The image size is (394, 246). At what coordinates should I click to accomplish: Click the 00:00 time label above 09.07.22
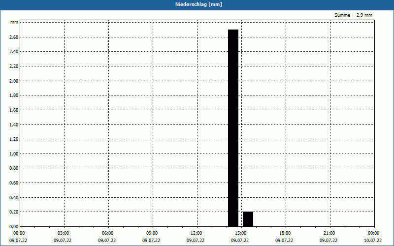(19, 233)
